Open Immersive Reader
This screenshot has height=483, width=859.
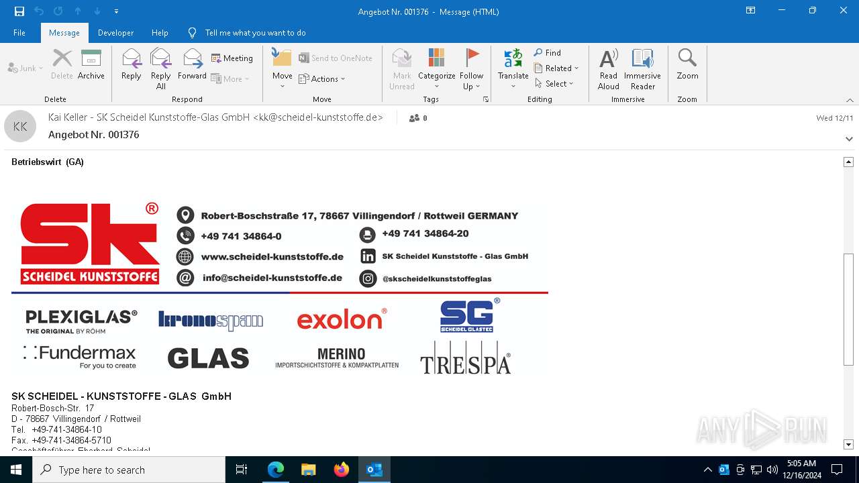coord(643,69)
